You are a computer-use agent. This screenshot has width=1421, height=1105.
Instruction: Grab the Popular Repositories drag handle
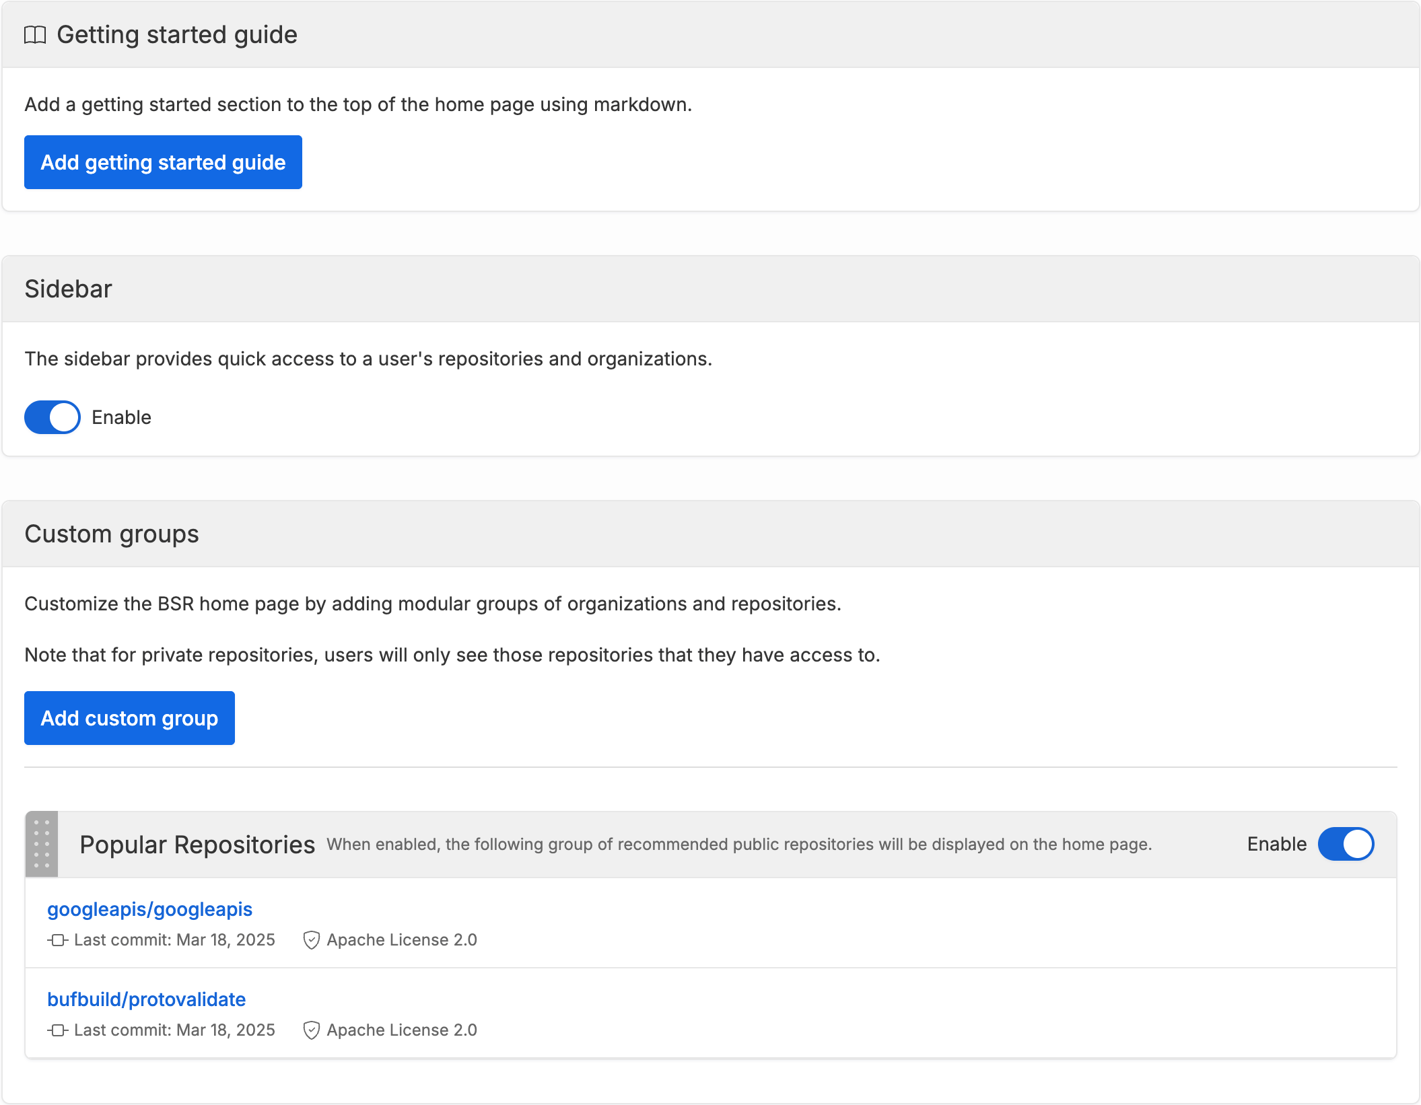pos(42,844)
